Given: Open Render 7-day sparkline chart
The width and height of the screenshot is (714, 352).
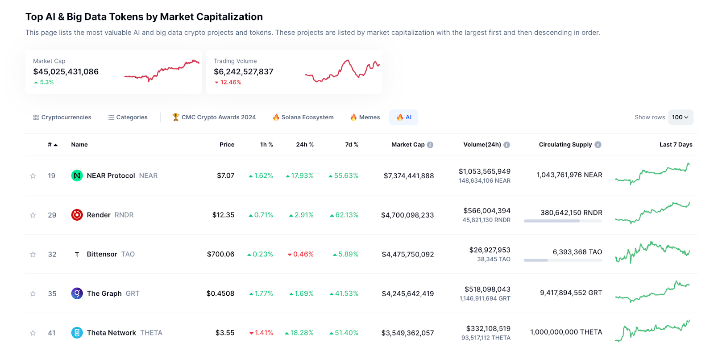Looking at the screenshot, I should pos(652,213).
